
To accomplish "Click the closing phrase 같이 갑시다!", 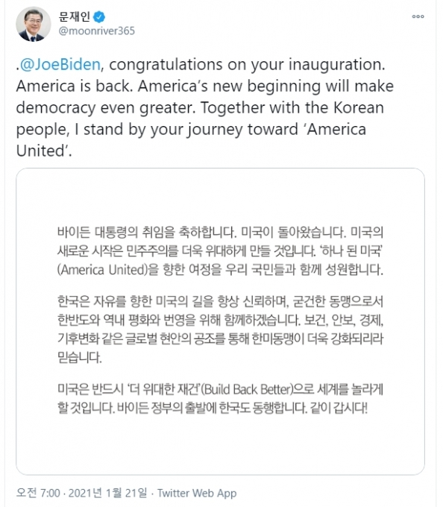I will click(339, 408).
